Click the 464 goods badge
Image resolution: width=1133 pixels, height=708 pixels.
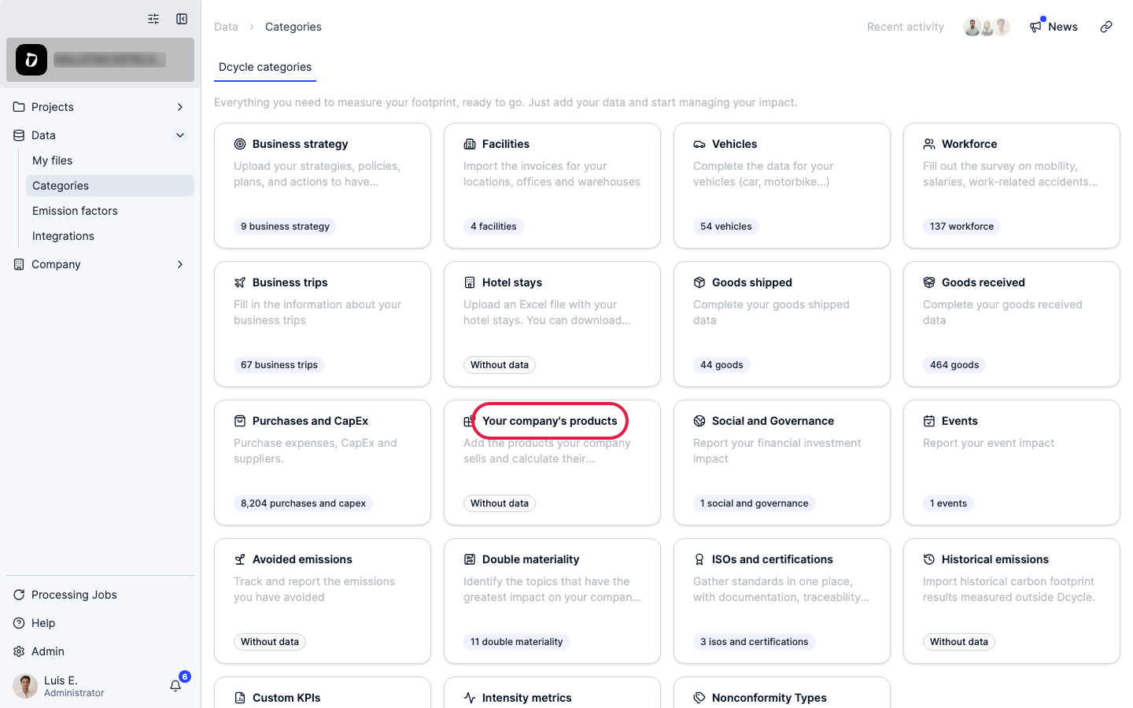point(954,365)
